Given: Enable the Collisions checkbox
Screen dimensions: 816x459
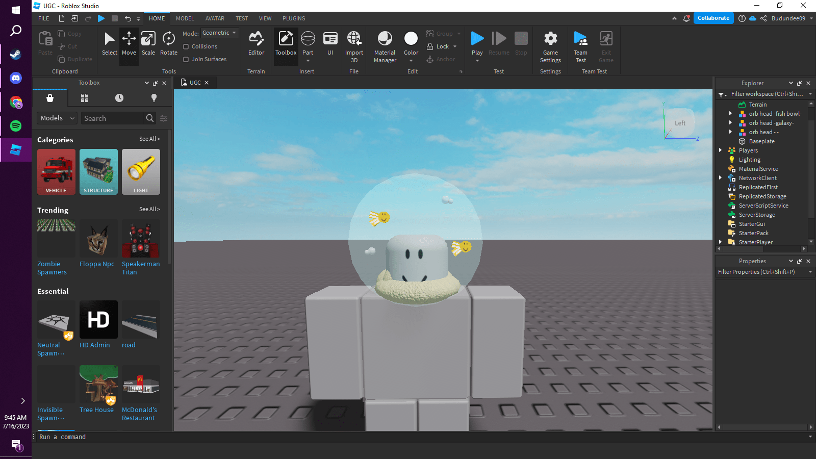Looking at the screenshot, I should [x=186, y=46].
